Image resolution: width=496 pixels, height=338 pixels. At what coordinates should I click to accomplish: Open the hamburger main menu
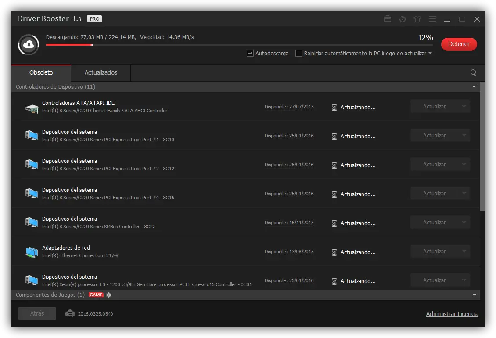(x=432, y=19)
